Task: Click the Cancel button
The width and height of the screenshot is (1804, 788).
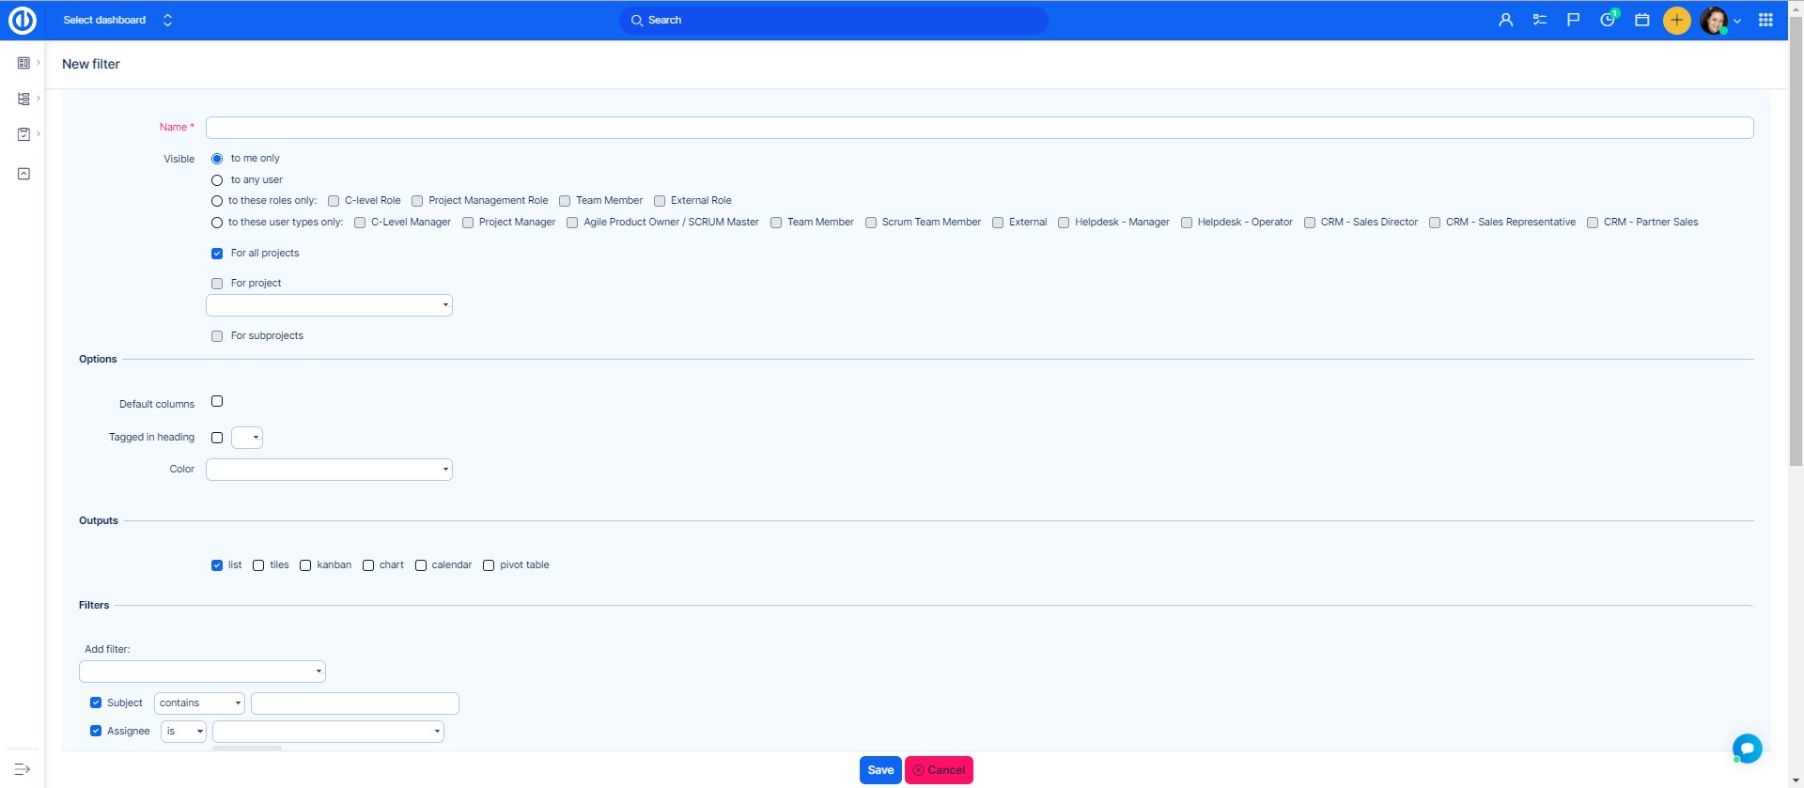Action: (x=939, y=770)
